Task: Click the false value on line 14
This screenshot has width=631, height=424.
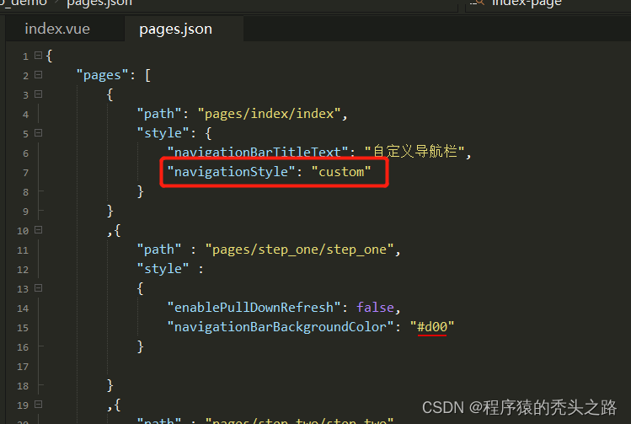Action: 375,308
